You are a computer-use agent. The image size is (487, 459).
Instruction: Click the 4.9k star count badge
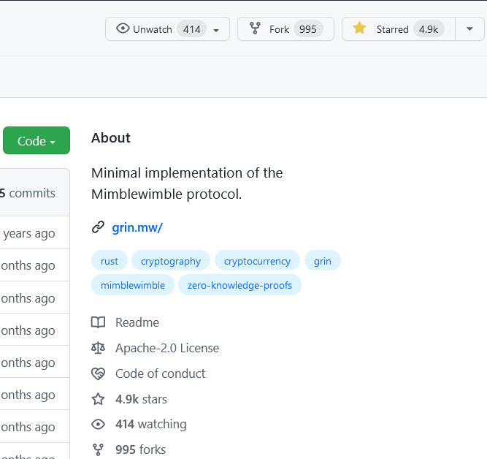click(x=429, y=29)
